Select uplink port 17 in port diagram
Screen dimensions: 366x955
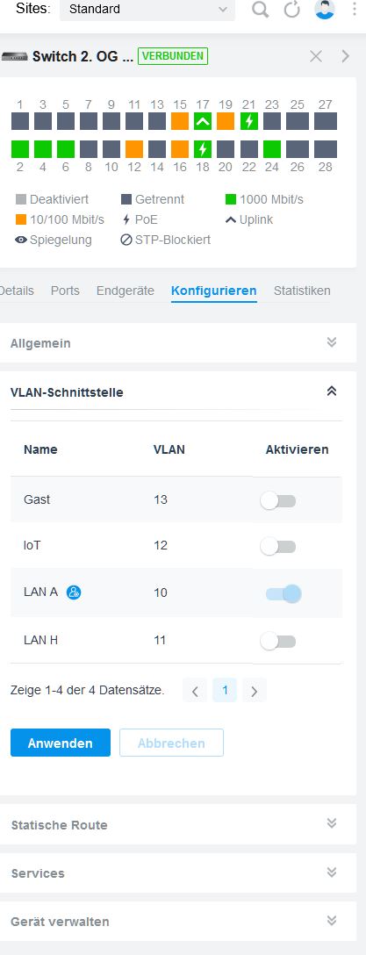(x=203, y=121)
